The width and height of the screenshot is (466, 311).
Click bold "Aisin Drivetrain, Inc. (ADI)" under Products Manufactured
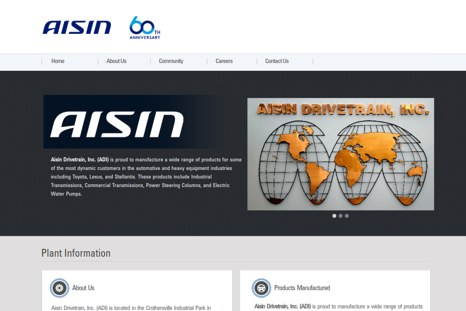(x=283, y=307)
